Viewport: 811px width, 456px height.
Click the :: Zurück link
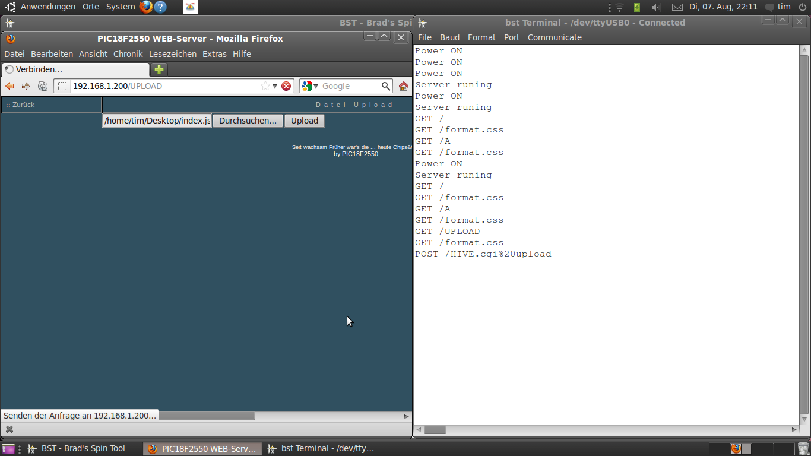[x=20, y=104]
